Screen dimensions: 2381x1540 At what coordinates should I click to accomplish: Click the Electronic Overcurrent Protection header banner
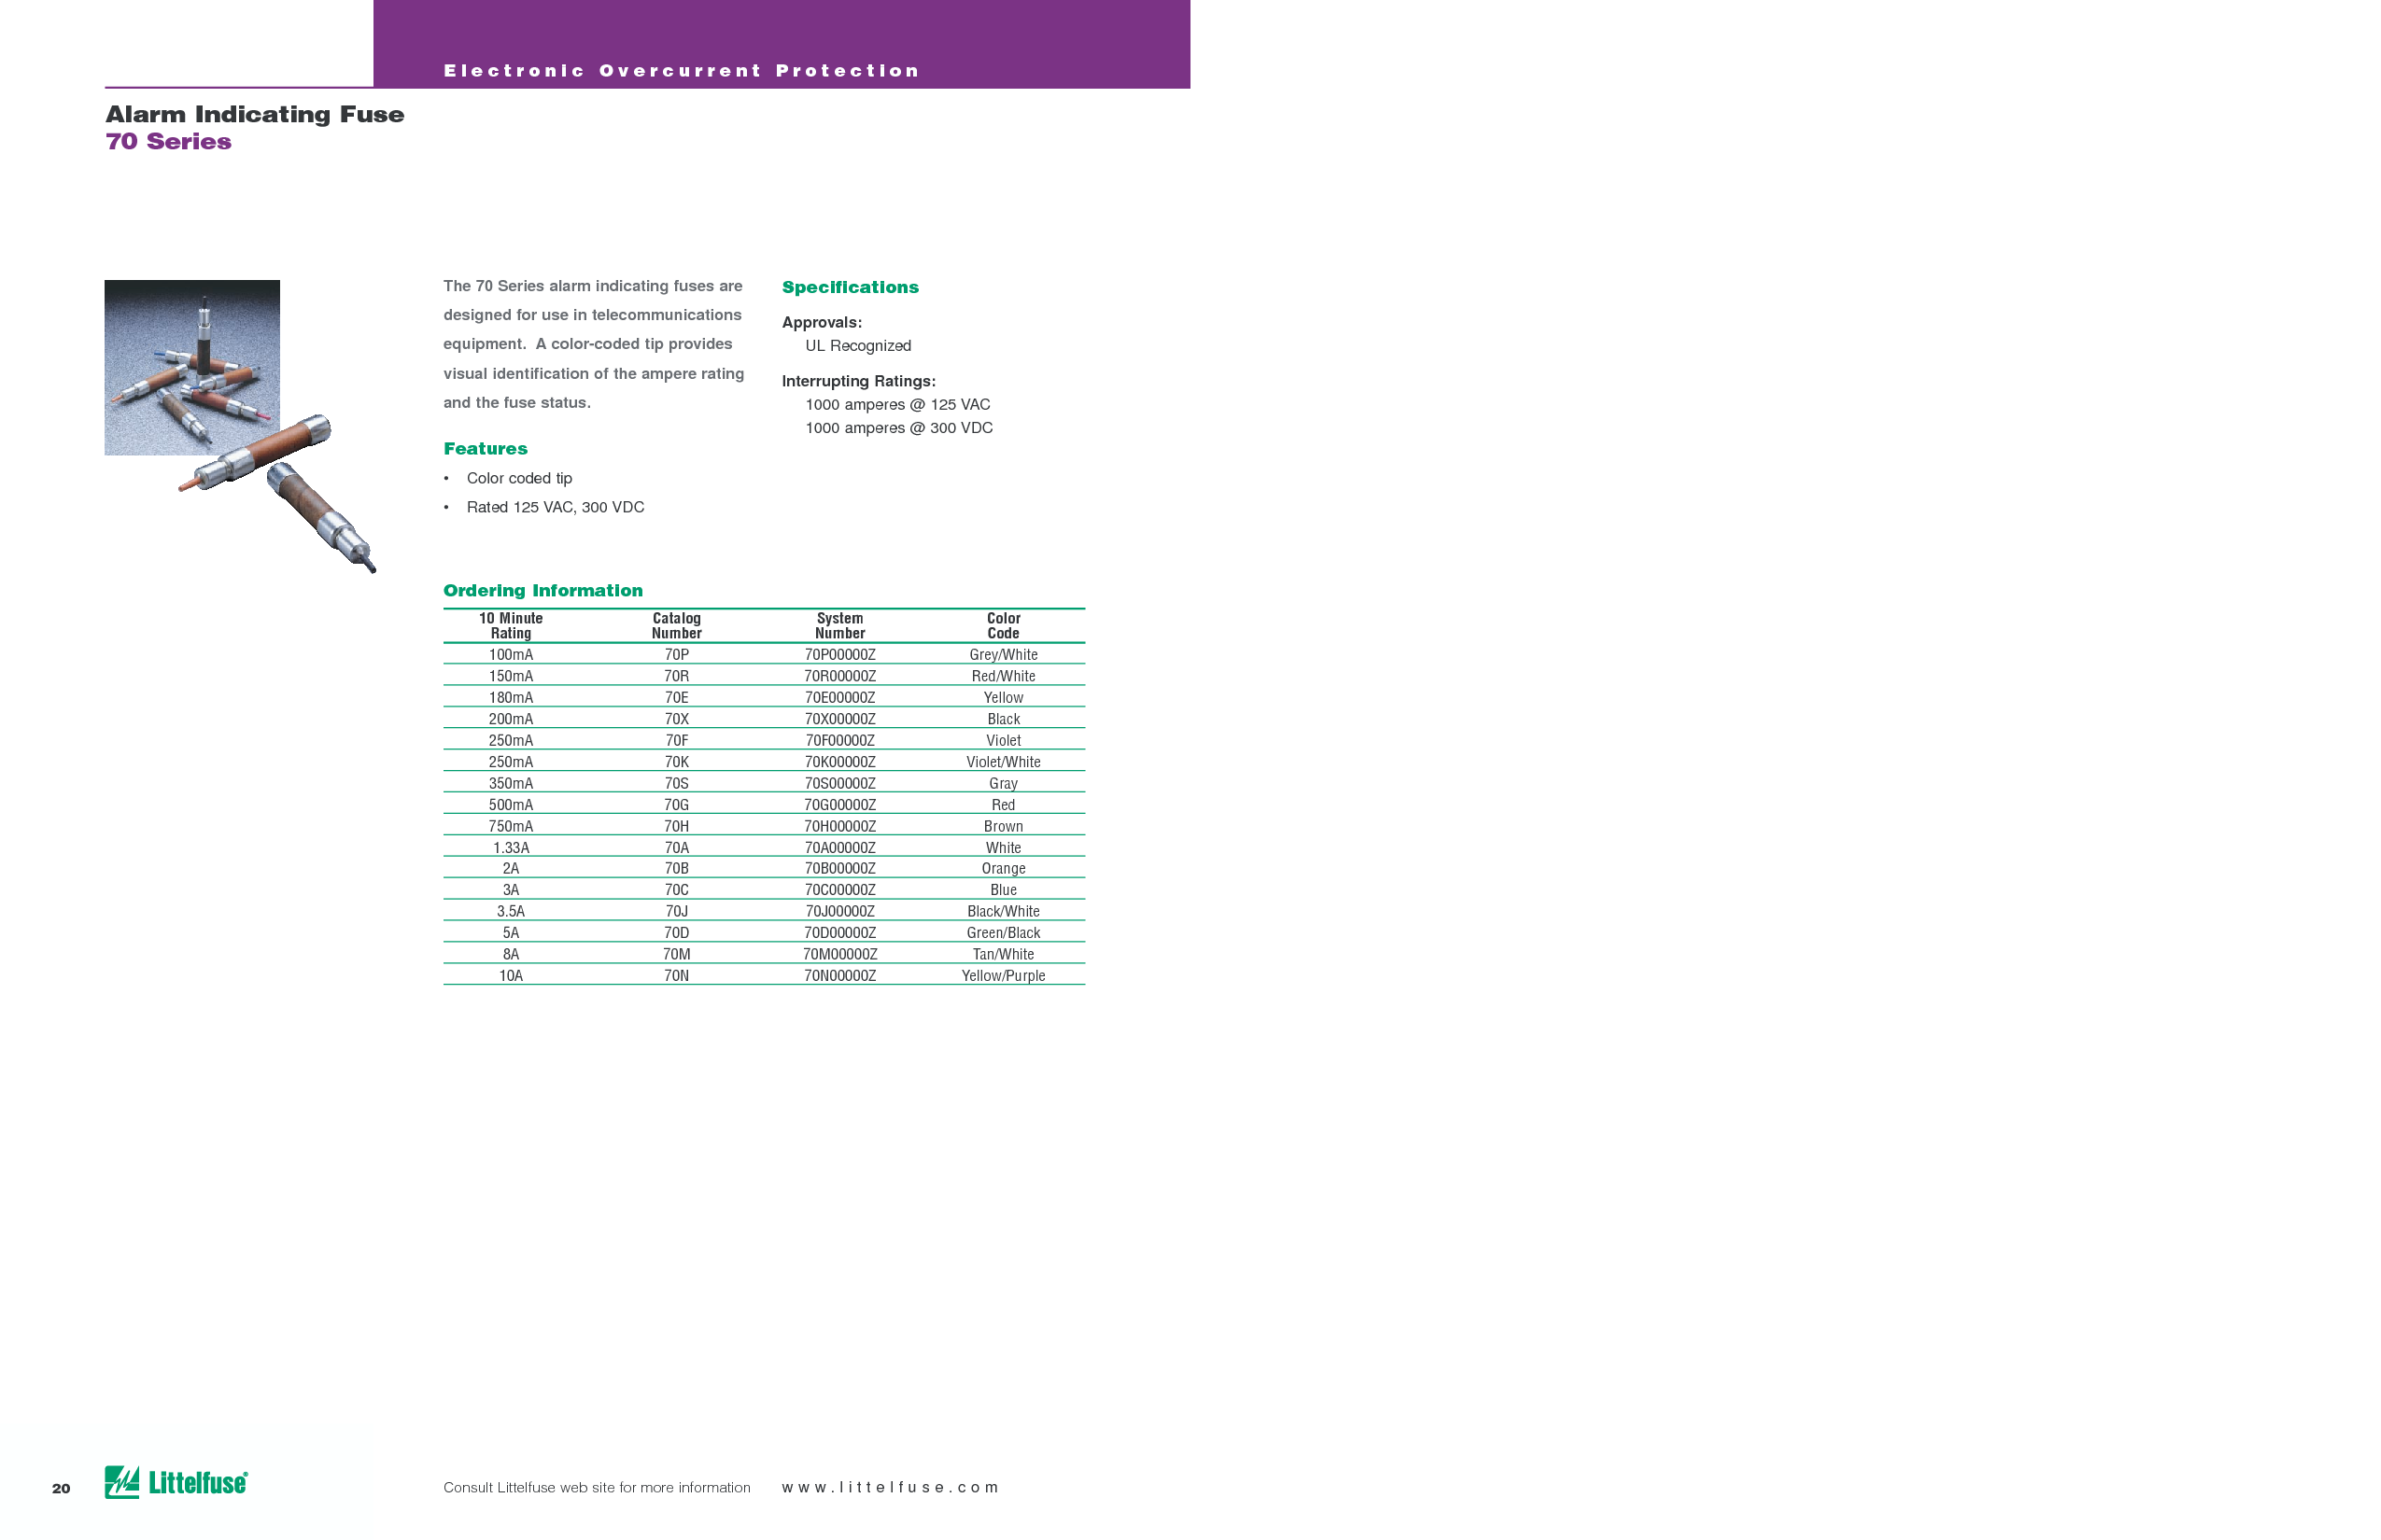pyautogui.click(x=682, y=71)
